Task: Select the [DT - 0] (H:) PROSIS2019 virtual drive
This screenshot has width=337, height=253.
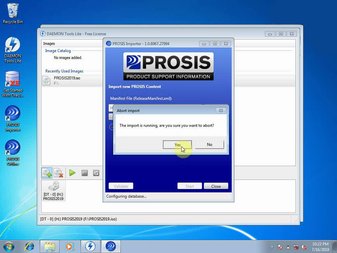Action: (53, 191)
